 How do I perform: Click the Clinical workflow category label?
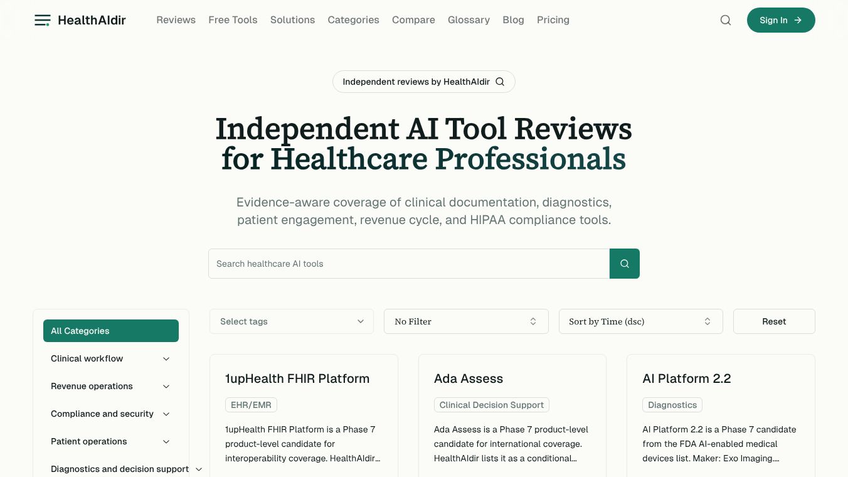tap(87, 358)
